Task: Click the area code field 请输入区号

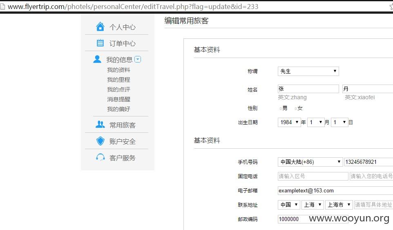Action: point(313,176)
